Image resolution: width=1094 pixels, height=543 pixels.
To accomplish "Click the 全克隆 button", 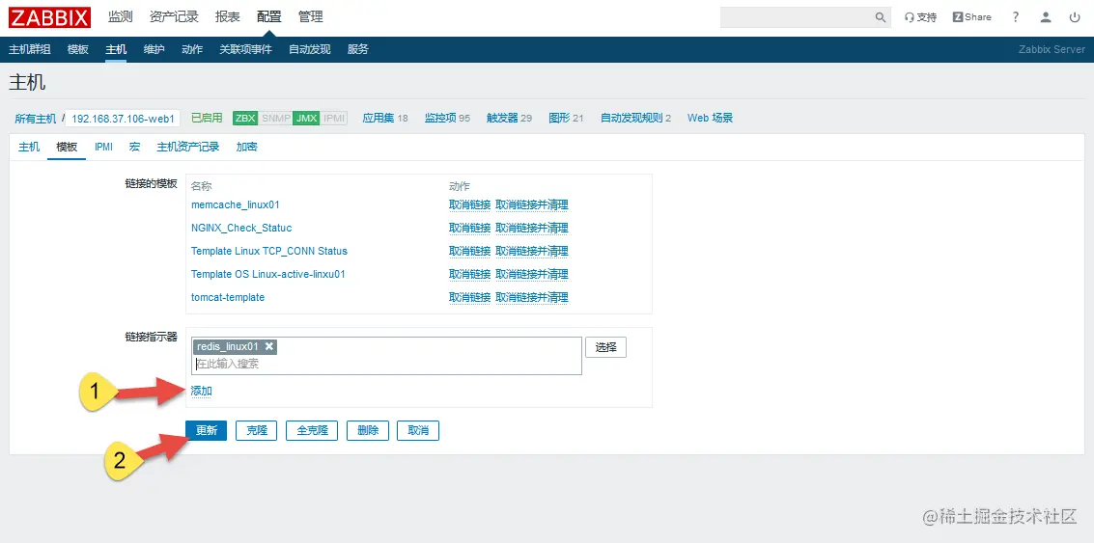I will tap(312, 431).
